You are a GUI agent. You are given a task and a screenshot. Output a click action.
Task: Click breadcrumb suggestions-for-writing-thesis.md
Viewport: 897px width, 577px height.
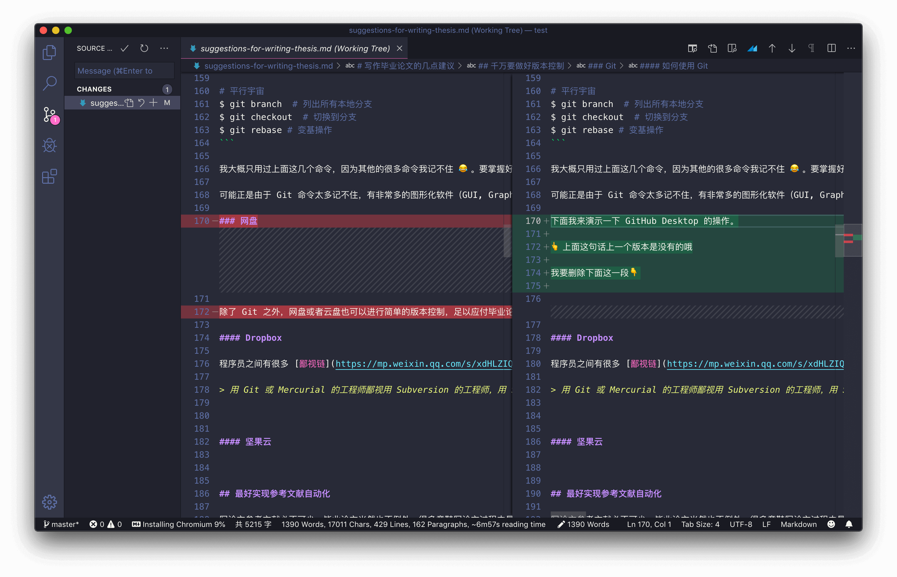[x=268, y=66]
